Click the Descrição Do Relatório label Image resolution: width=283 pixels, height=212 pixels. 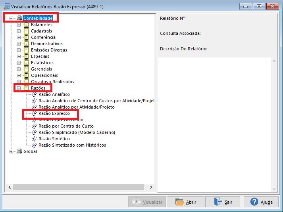pyautogui.click(x=184, y=49)
